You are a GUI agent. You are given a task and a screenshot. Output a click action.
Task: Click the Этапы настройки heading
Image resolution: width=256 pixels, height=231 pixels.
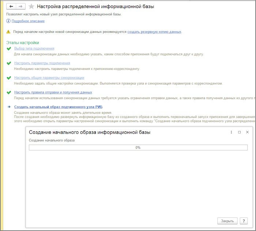pyautogui.click(x=23, y=43)
